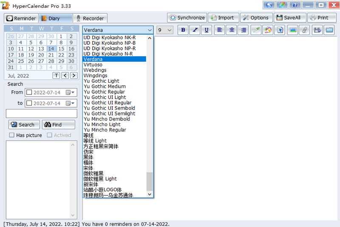Switch to the Reminder tab
Viewport: 340px width, 227px height.
pyautogui.click(x=21, y=18)
